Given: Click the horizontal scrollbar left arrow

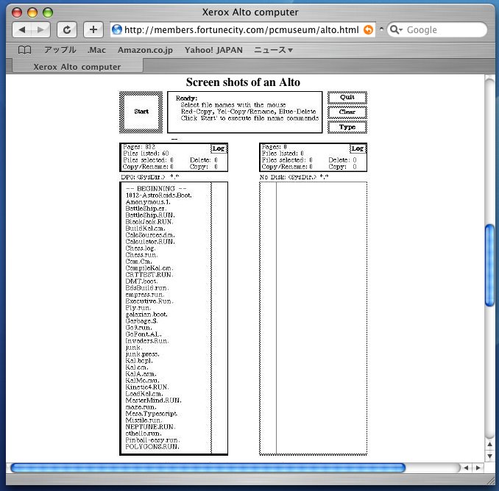Looking at the screenshot, I should tap(466, 467).
